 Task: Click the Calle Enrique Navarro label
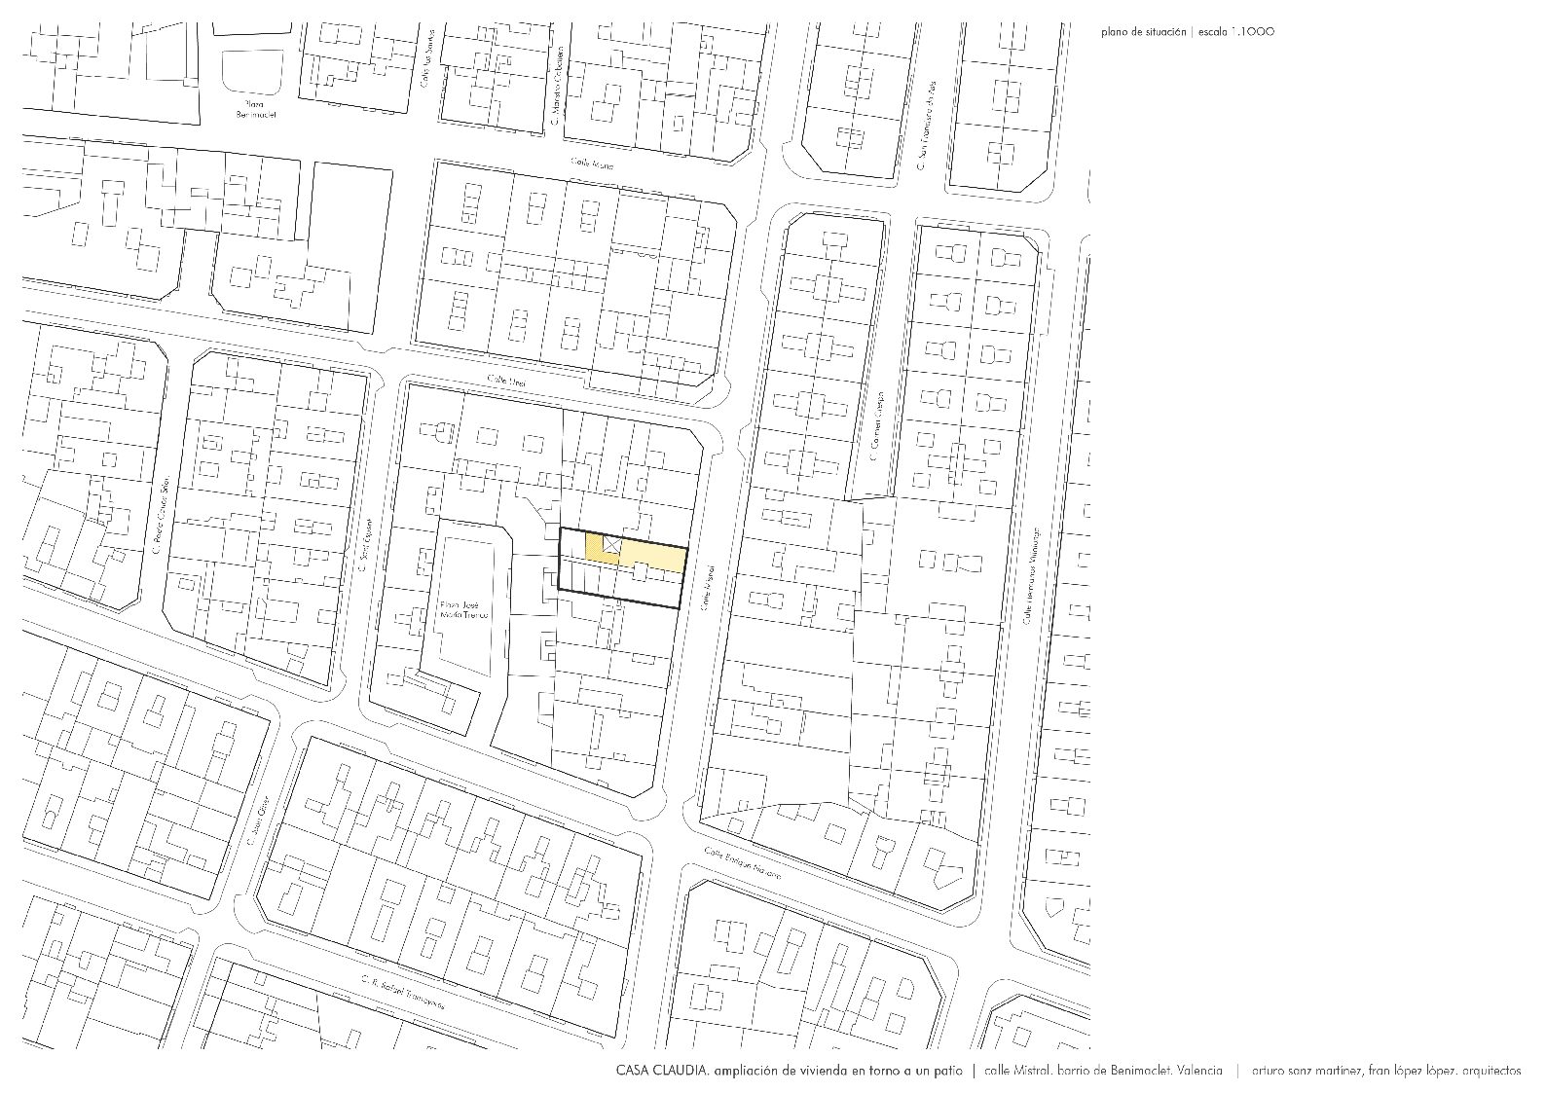tap(744, 863)
